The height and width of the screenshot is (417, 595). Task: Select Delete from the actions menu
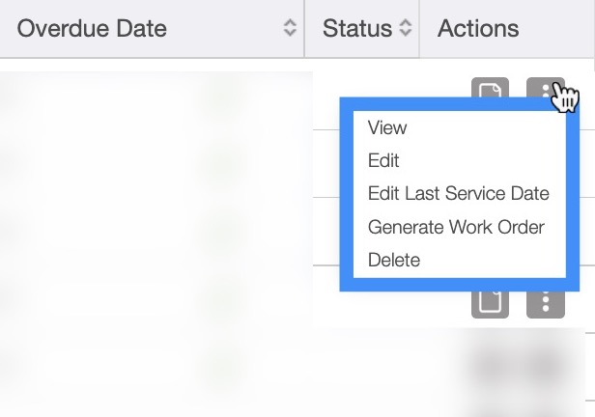(394, 261)
